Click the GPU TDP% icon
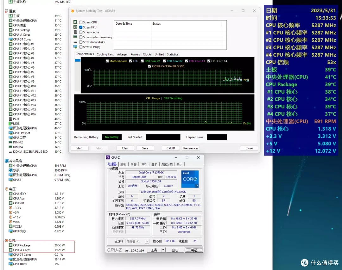Image resolution: width=342 pixels, height=270 pixels. tap(10, 264)
